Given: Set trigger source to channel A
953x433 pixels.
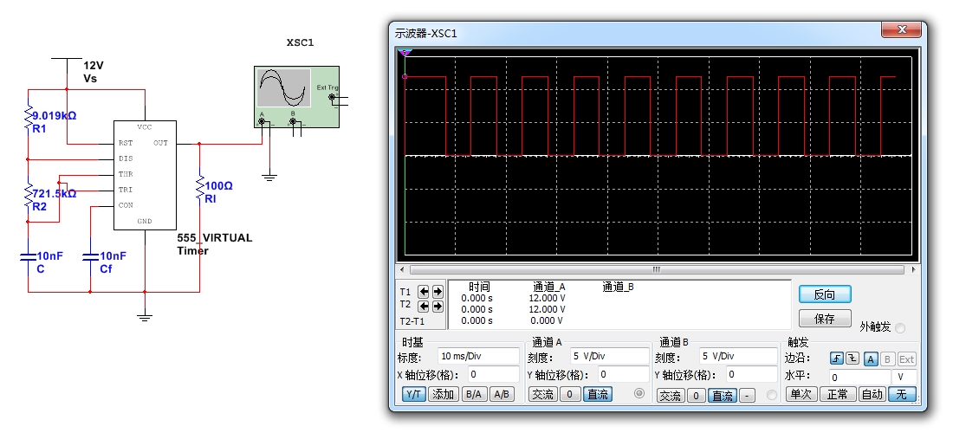Looking at the screenshot, I should (x=871, y=359).
